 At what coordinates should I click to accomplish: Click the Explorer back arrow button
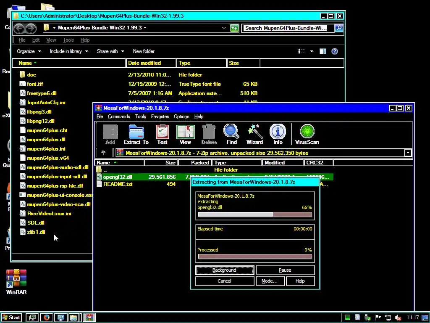click(x=19, y=28)
